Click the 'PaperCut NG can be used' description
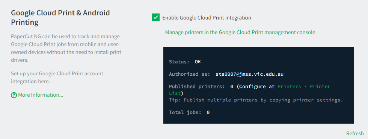This screenshot has width=368, height=139. click(x=66, y=48)
